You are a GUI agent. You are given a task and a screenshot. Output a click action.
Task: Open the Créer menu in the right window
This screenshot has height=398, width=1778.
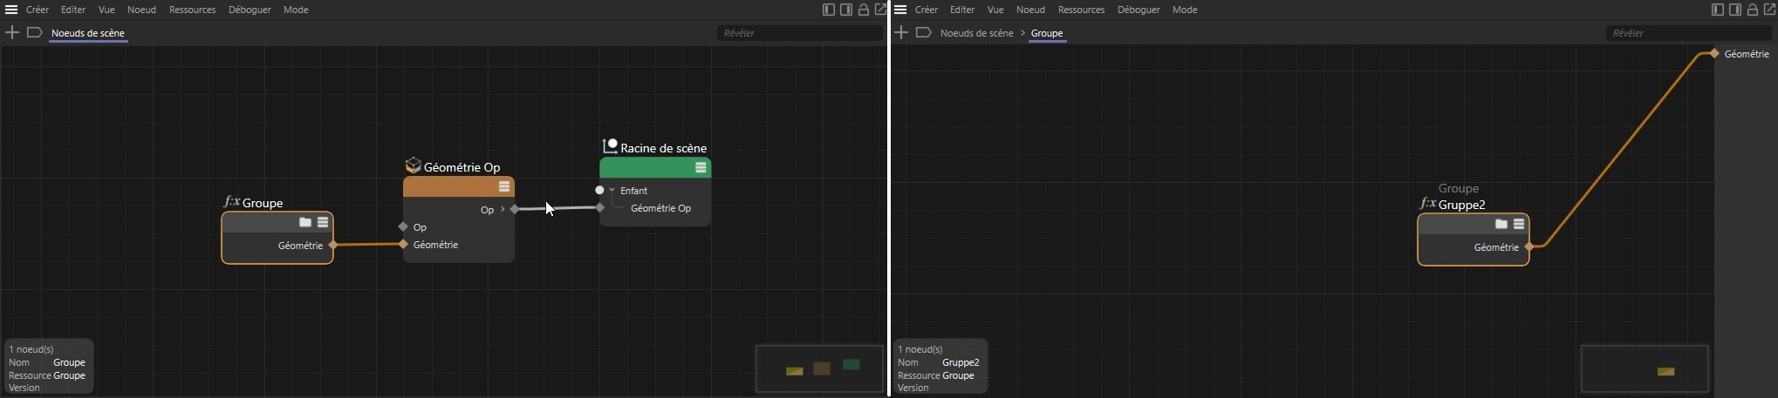pyautogui.click(x=927, y=10)
